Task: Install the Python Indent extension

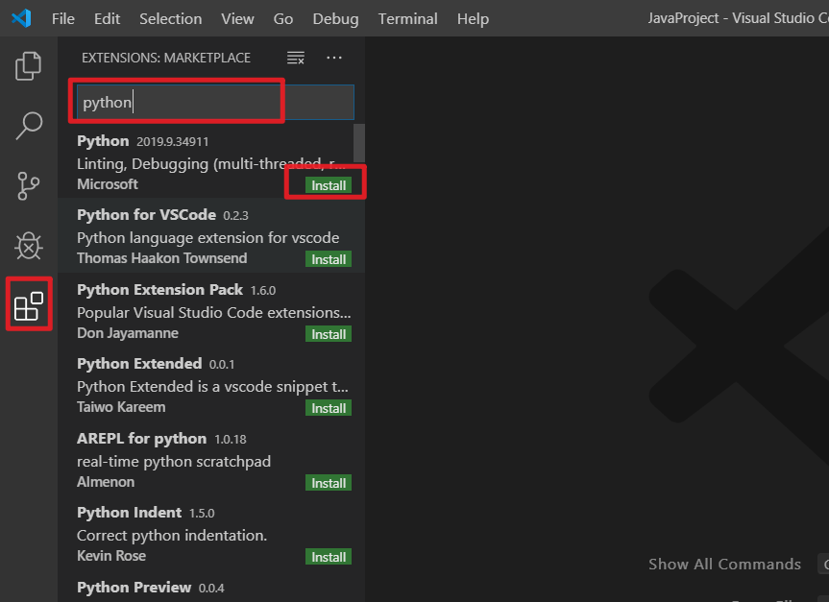Action: pos(329,557)
